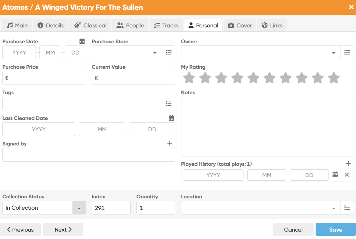Expand the Location dropdown
The image size is (356, 239).
click(x=333, y=208)
